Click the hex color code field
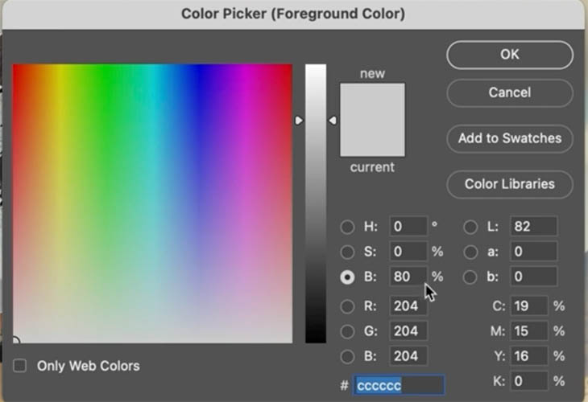Screen dimensions: 588x402 [398, 385]
